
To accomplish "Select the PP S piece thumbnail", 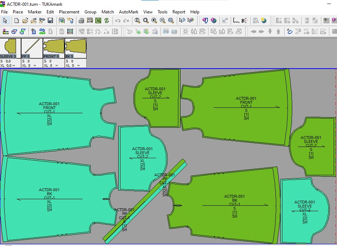I will [x=32, y=47].
